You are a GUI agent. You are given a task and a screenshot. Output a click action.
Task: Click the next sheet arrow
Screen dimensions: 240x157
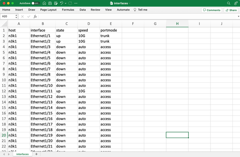tap(9, 154)
